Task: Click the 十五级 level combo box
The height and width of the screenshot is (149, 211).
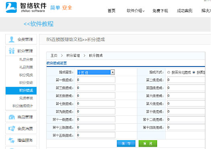Action: (96, 72)
